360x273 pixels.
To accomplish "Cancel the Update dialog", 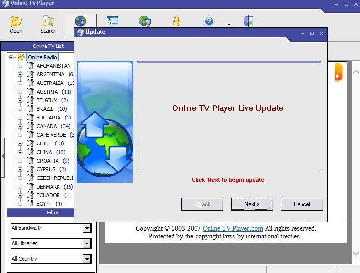I will pos(302,204).
